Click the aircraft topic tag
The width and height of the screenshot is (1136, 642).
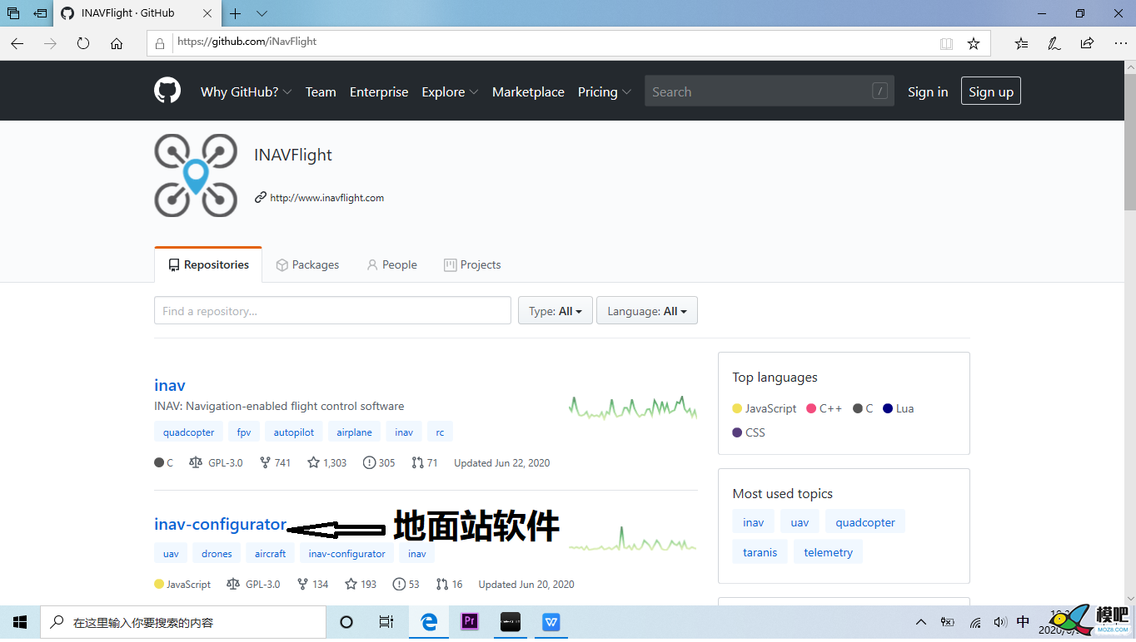(x=271, y=554)
